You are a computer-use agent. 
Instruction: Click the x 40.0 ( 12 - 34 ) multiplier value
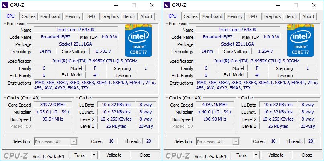[x=215, y=112]
